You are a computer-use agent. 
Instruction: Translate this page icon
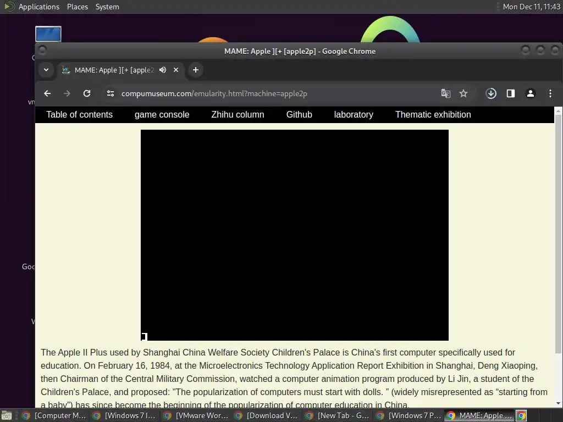tap(445, 93)
